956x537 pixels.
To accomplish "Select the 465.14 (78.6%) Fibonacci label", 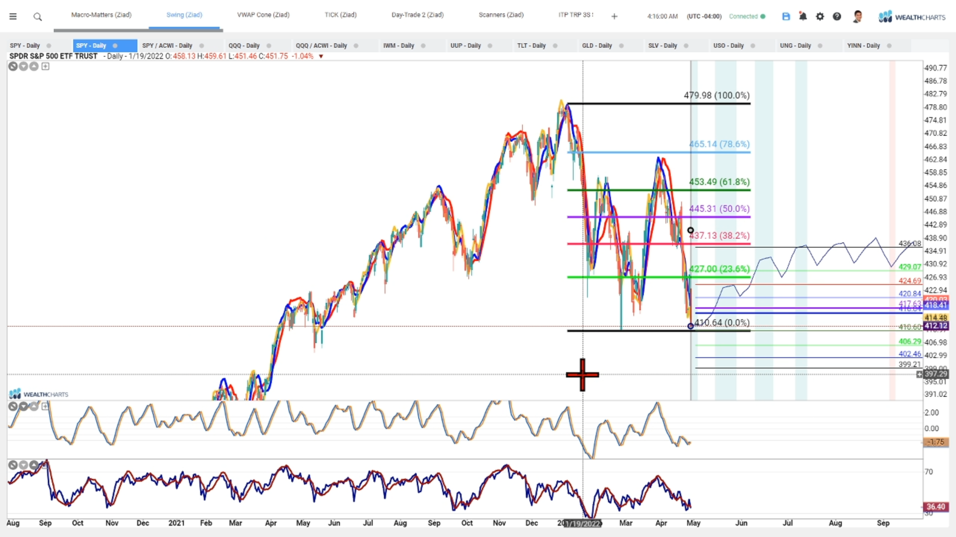I will tap(719, 144).
